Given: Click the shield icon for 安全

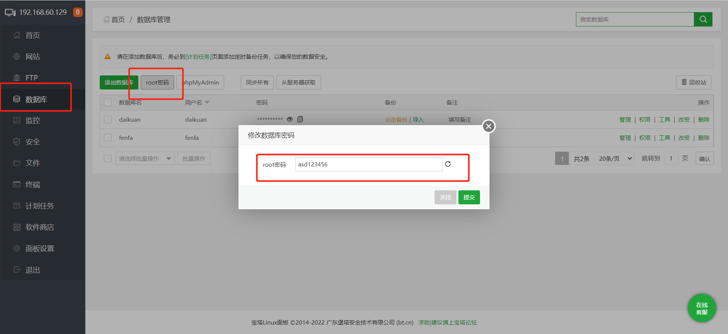Looking at the screenshot, I should 17,142.
